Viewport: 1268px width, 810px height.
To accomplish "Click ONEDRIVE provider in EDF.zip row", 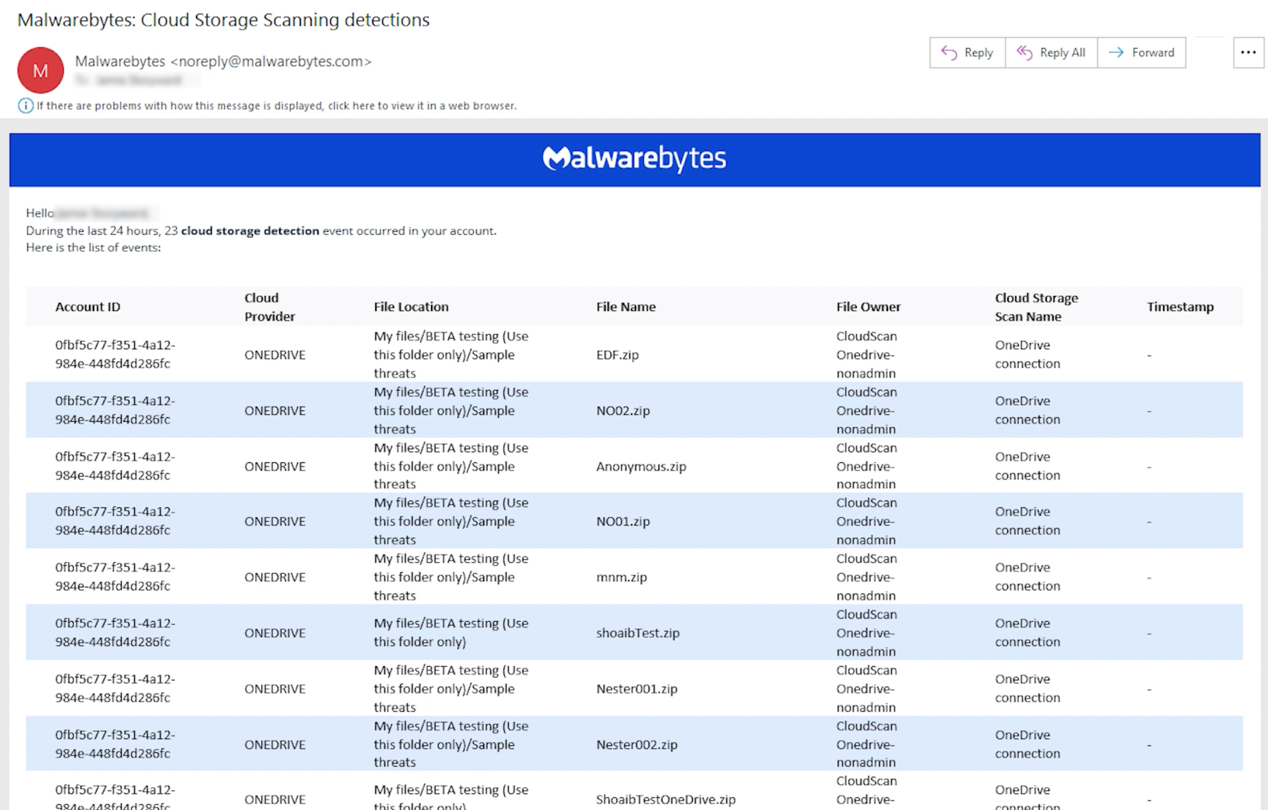I will point(275,355).
